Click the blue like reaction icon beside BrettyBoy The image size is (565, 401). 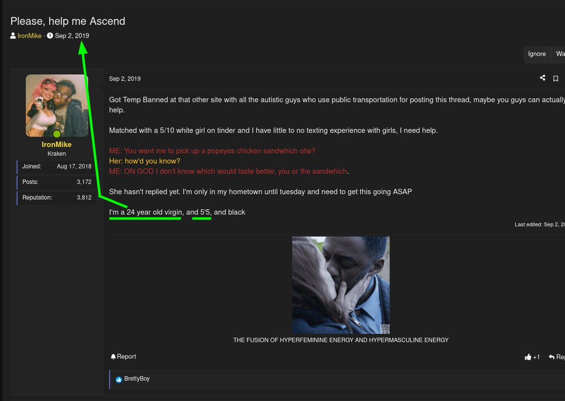[119, 380]
